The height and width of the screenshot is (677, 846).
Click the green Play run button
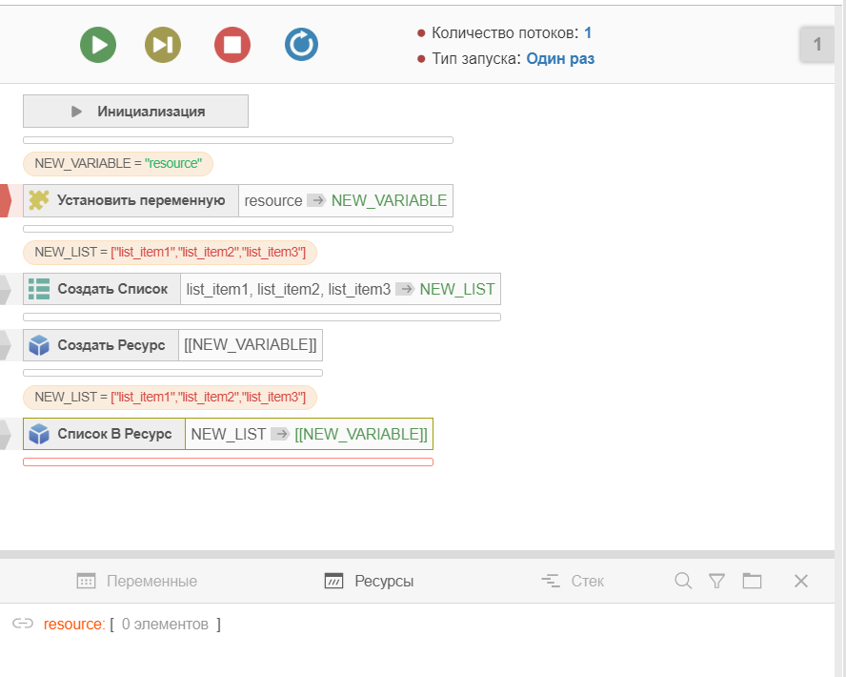point(98,44)
